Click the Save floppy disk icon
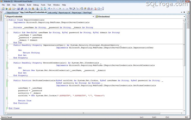This screenshot has height=120, width=191. coord(18,9)
